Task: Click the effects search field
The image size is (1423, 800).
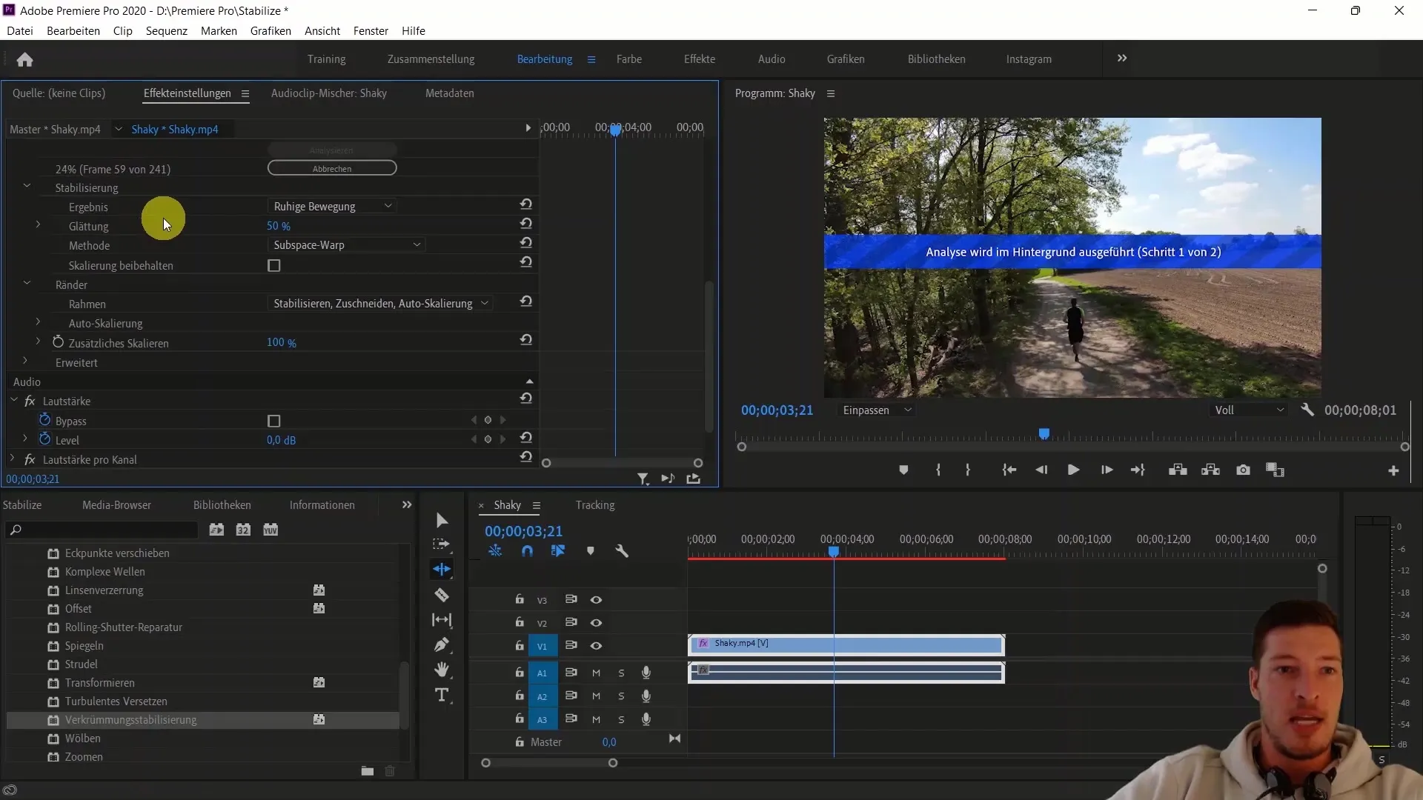Action: tap(102, 530)
